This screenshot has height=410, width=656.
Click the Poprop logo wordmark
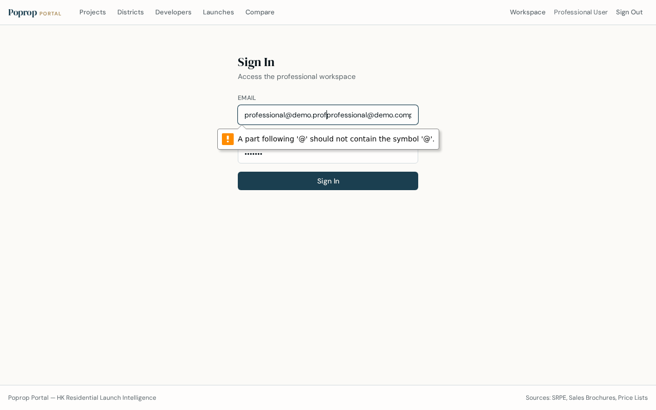tap(23, 13)
